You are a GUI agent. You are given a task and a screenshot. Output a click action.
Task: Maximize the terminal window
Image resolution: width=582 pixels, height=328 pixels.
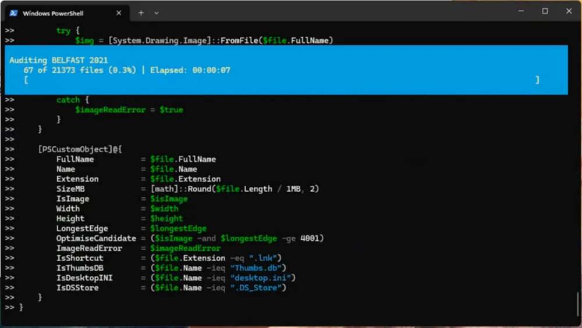click(x=545, y=11)
